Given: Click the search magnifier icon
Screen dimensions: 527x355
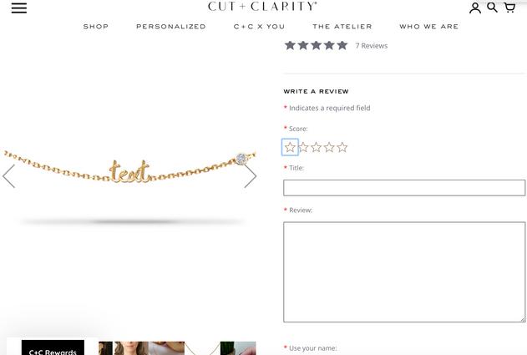Looking at the screenshot, I should pos(492,7).
